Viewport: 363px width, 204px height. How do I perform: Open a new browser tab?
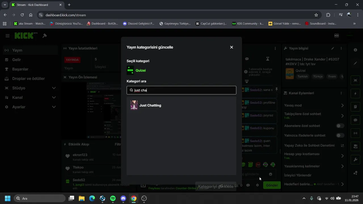[x=69, y=5]
